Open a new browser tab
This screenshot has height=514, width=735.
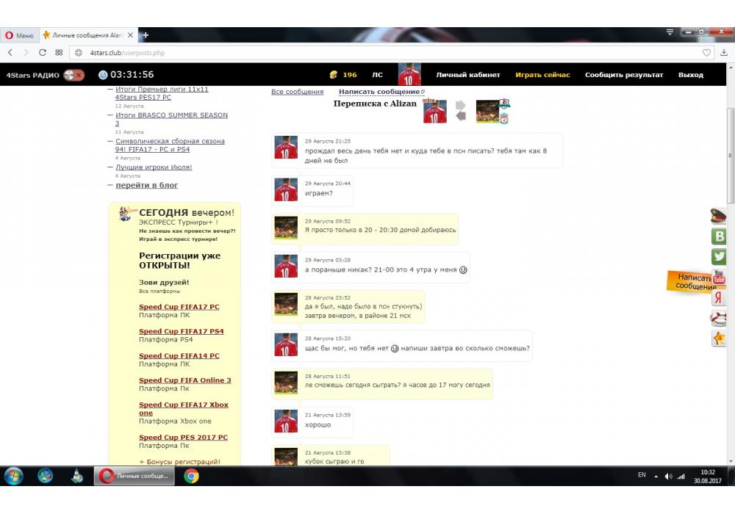pyautogui.click(x=146, y=35)
